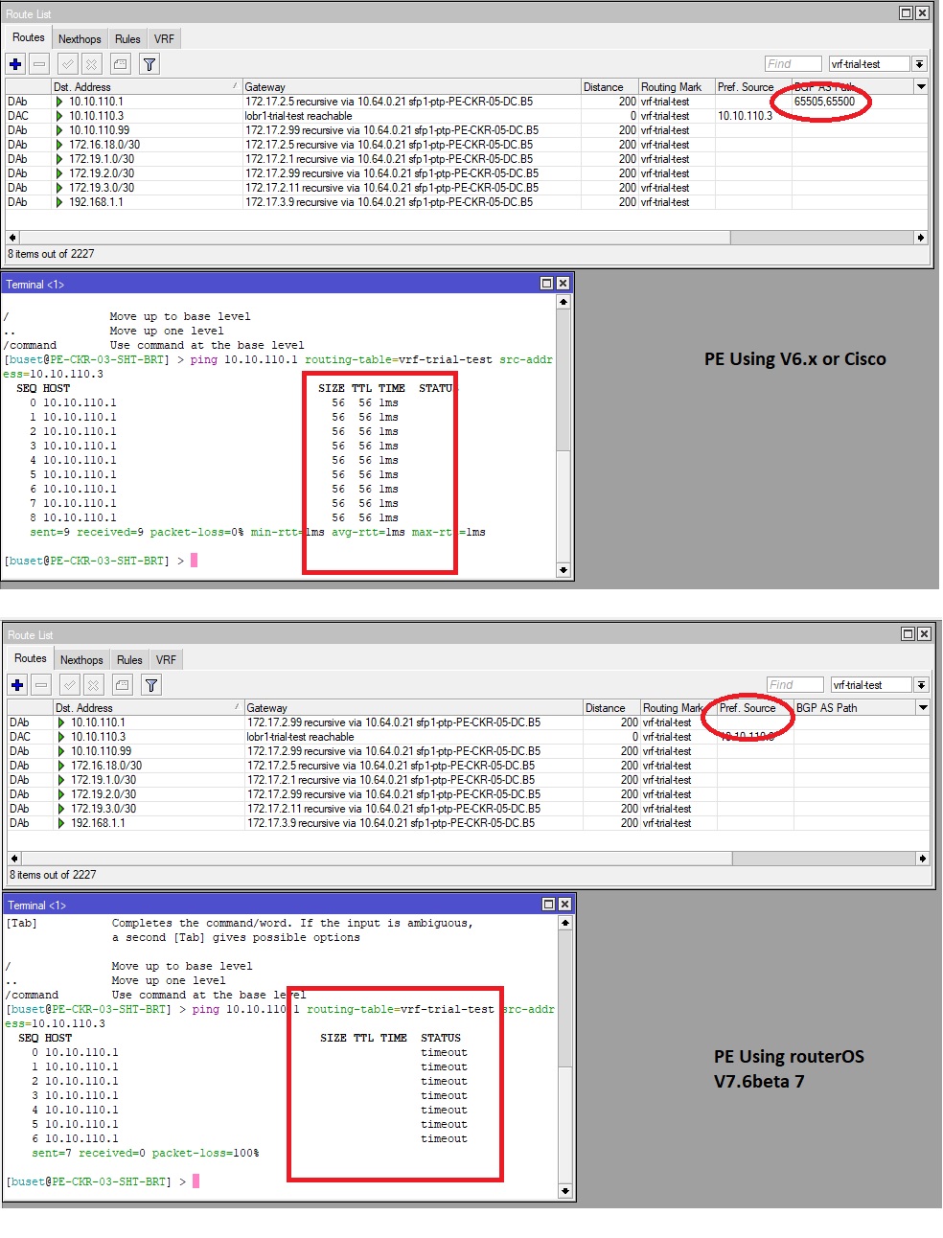Image resolution: width=943 pixels, height=1238 pixels.
Task: Click the Find field in bottom Route List
Action: [794, 685]
